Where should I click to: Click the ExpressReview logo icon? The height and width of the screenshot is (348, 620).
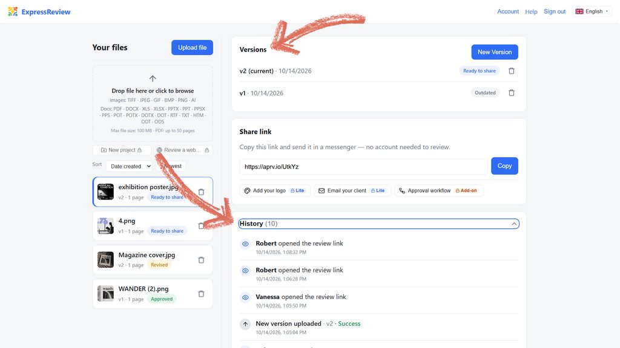point(13,11)
